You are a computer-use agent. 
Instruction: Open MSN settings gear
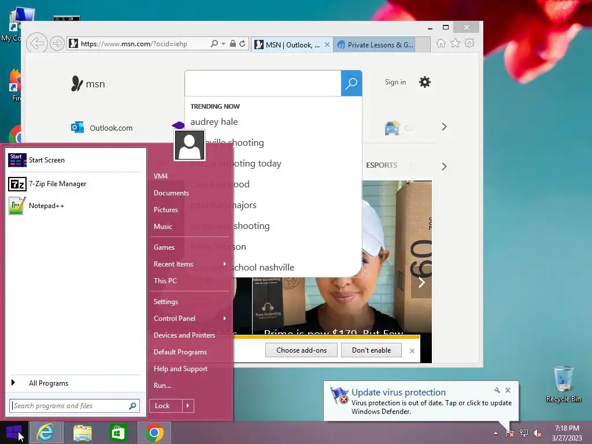(x=425, y=82)
